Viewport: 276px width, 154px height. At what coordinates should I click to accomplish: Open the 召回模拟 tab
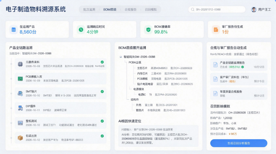coord(151,10)
